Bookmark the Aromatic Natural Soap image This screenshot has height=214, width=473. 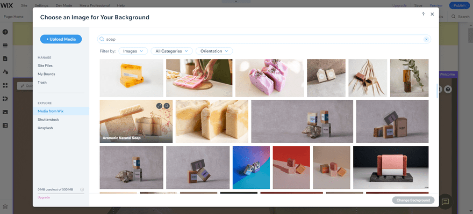[x=167, y=106]
